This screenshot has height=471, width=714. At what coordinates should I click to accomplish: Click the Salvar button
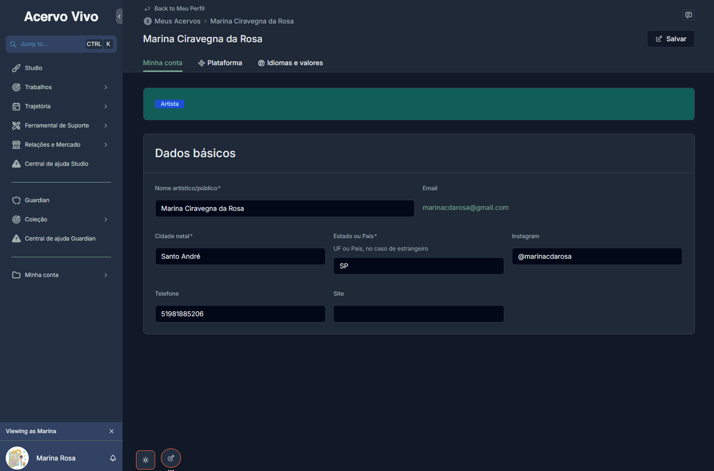671,39
